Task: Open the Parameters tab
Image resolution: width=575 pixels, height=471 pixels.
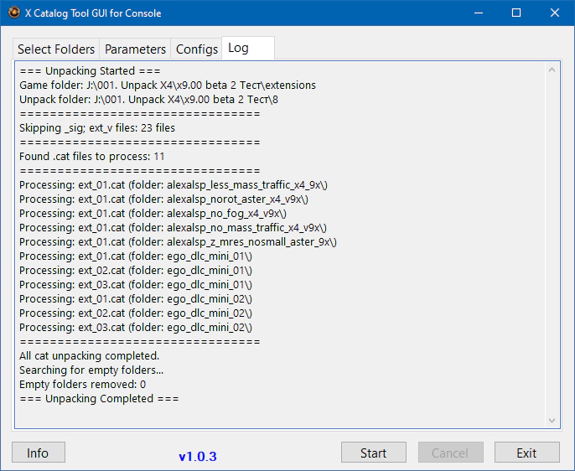Action: pyautogui.click(x=135, y=49)
